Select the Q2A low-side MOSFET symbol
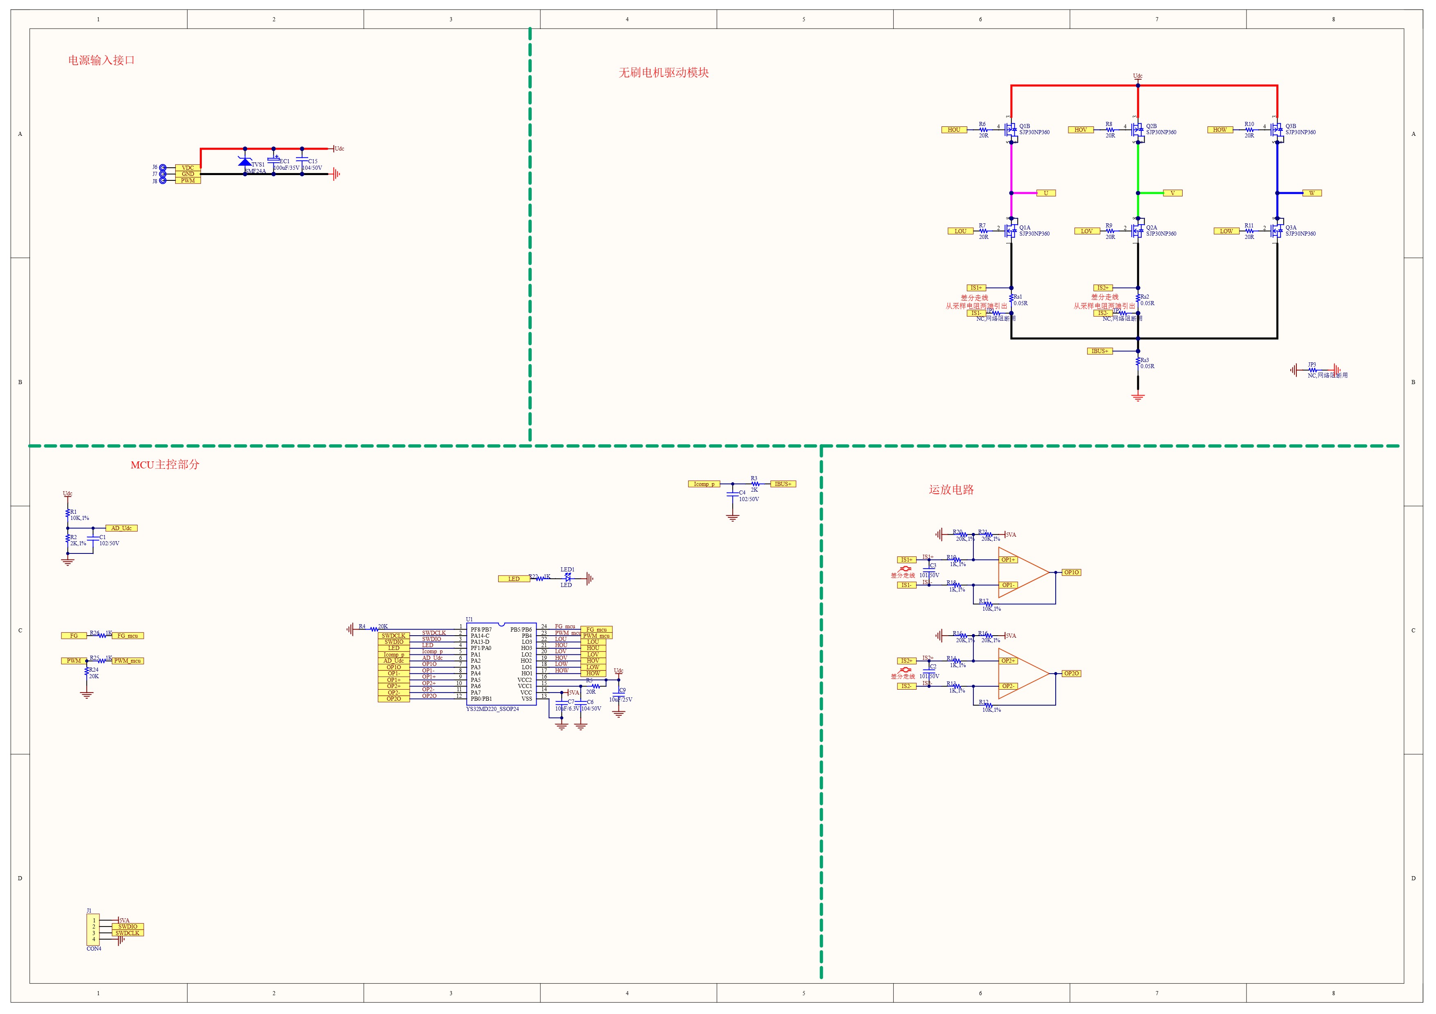This screenshot has height=1014, width=1436. point(1137,231)
